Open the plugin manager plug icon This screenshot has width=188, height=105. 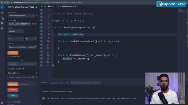click(2, 28)
